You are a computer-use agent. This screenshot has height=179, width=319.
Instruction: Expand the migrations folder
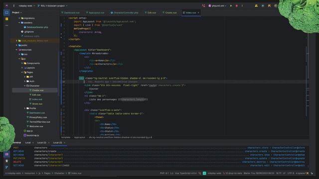[19, 18]
